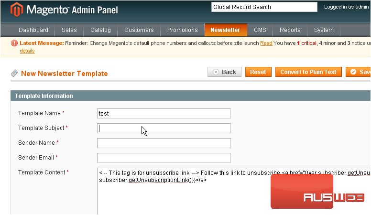The width and height of the screenshot is (371, 215).
Task: Open the Sales menu
Action: point(69,30)
